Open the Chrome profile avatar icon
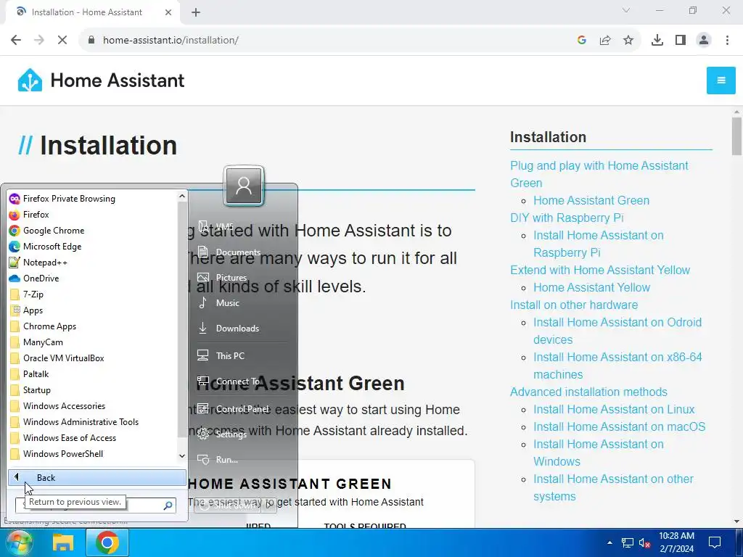Screen dimensions: 743x557 (x=704, y=41)
